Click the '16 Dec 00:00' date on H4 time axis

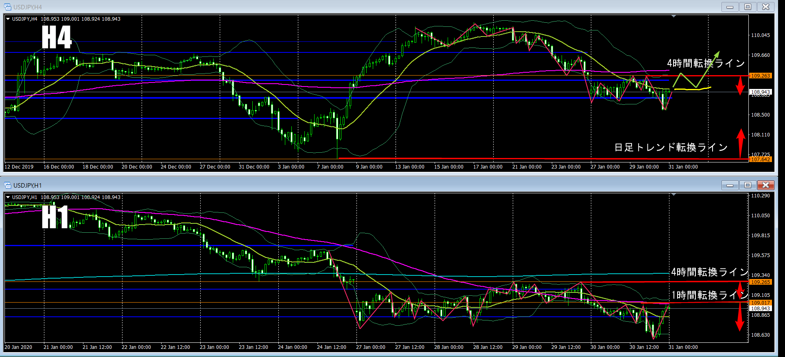tap(59, 167)
